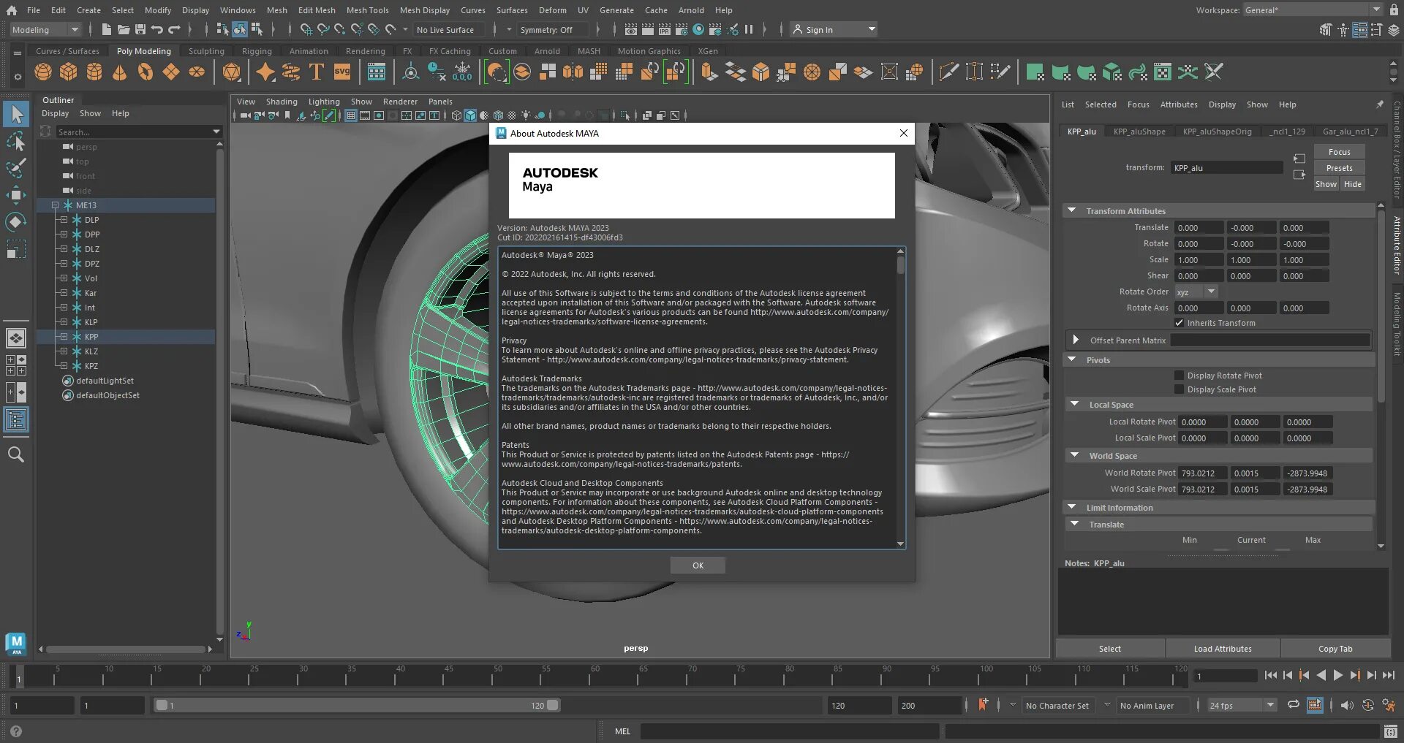This screenshot has width=1404, height=743.
Task: Toggle the Outliner panel layout icon
Action: [x=16, y=419]
